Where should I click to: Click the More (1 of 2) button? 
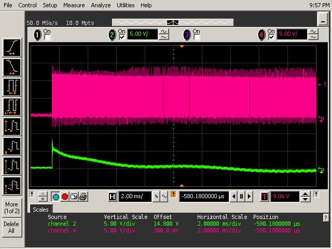pyautogui.click(x=12, y=208)
